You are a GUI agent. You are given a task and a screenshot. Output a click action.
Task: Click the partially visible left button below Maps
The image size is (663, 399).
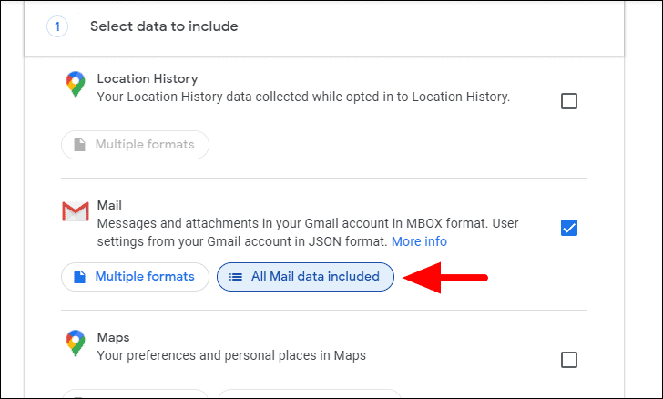(135, 394)
